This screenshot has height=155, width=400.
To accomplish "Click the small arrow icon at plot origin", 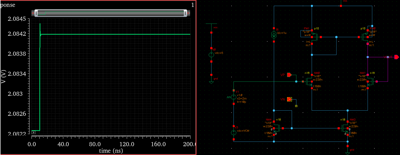I will [x=33, y=132].
